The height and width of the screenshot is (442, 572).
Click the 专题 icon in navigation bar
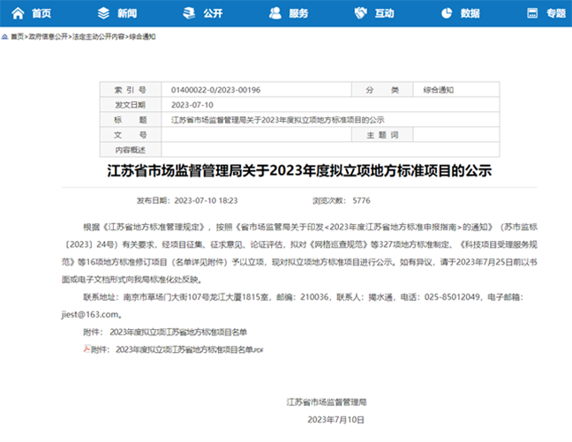point(532,13)
